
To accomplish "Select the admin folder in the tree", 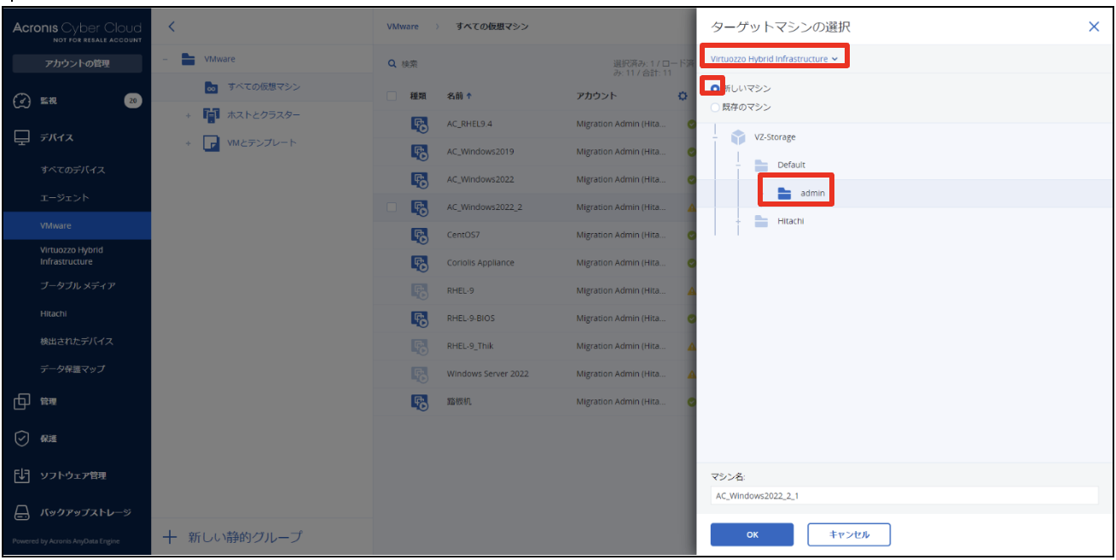I will [x=812, y=193].
